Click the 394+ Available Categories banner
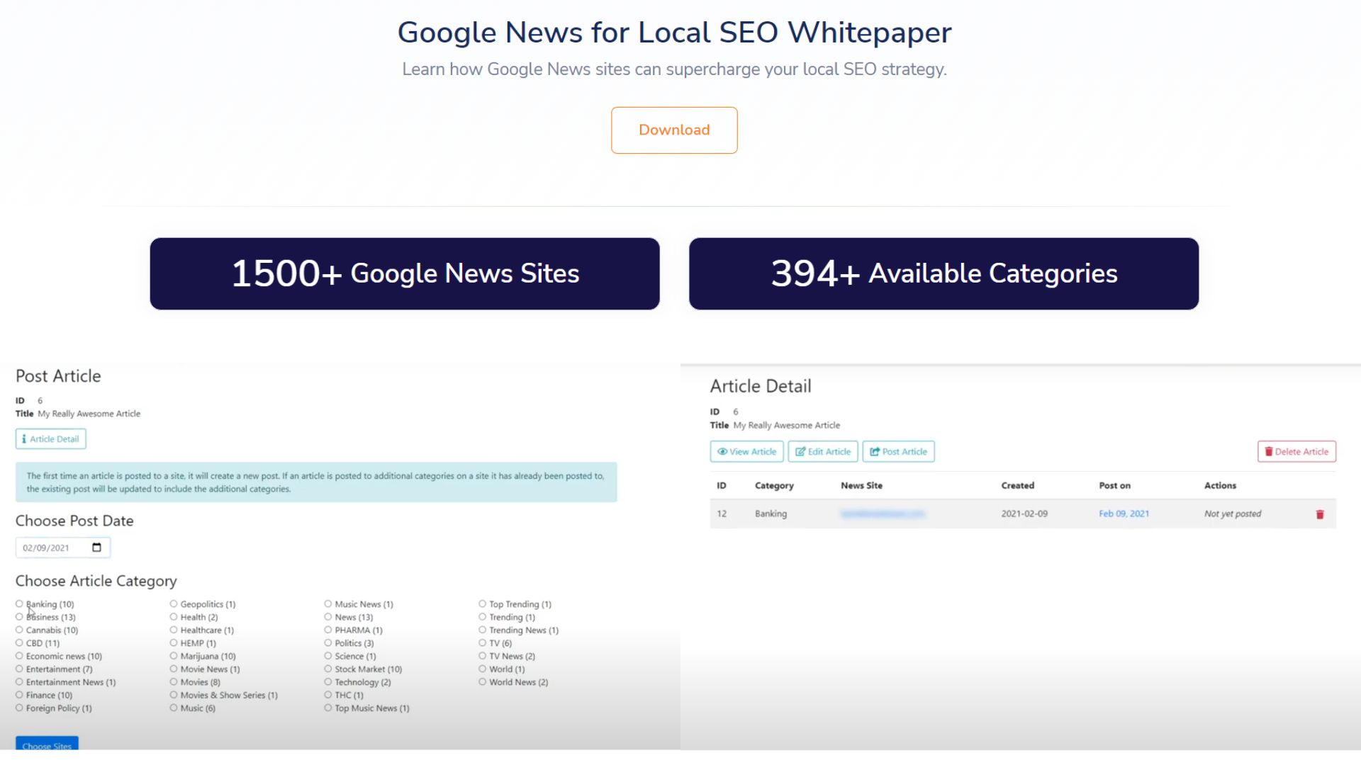The image size is (1361, 765). [x=943, y=274]
